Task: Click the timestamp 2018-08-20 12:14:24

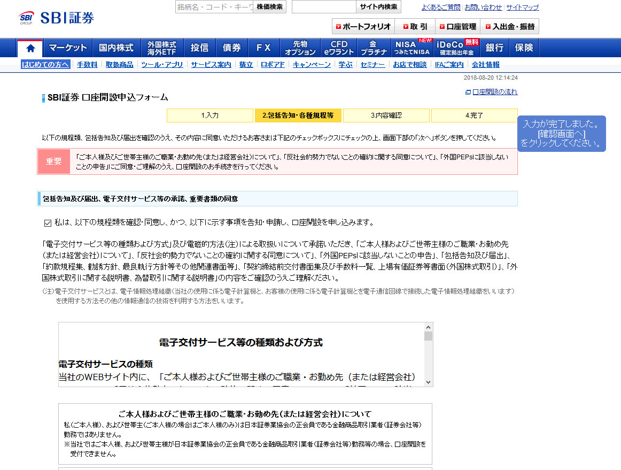Action: coord(491,78)
